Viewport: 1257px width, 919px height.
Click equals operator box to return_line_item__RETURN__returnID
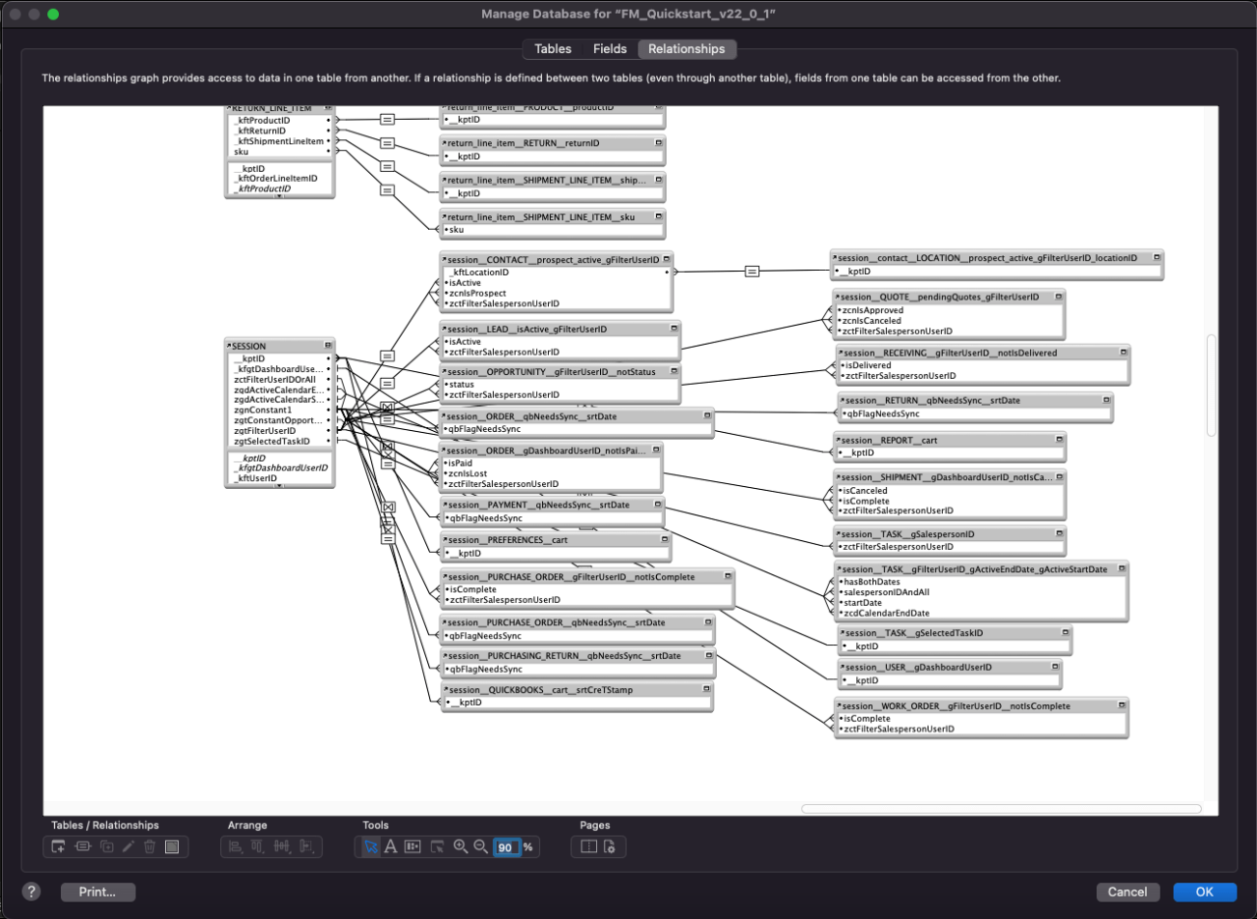(387, 142)
